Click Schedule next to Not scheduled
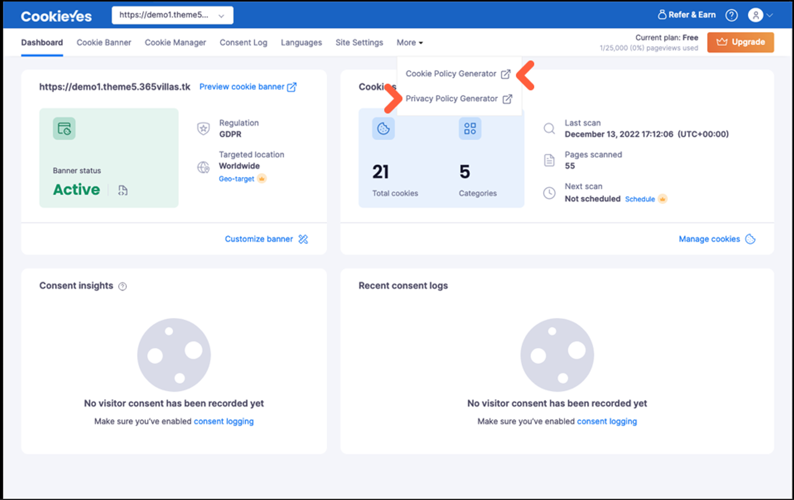 click(x=640, y=199)
